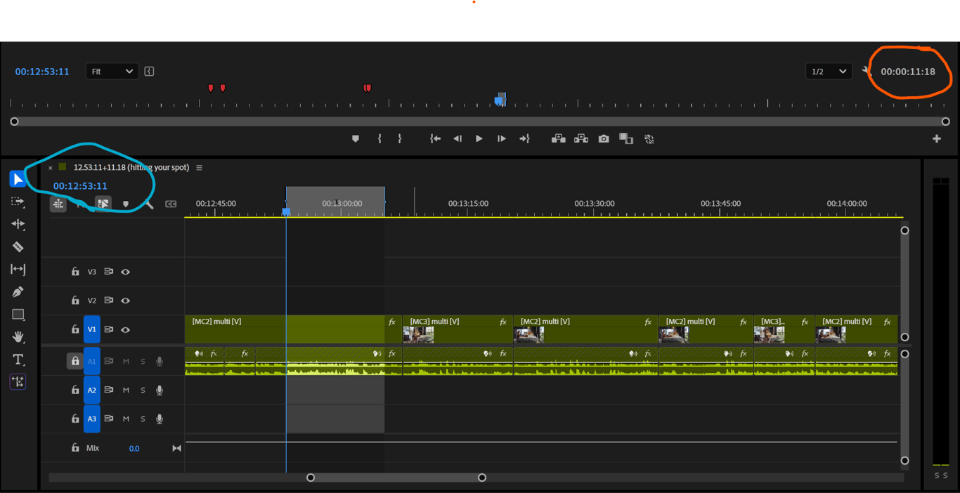The image size is (960, 493).
Task: Lock the V3 track
Action: point(75,271)
